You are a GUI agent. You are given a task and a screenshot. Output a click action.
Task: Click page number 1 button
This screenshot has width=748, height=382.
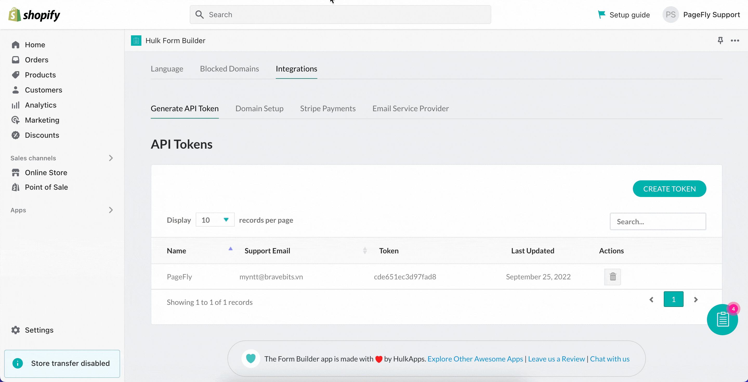[x=673, y=299]
